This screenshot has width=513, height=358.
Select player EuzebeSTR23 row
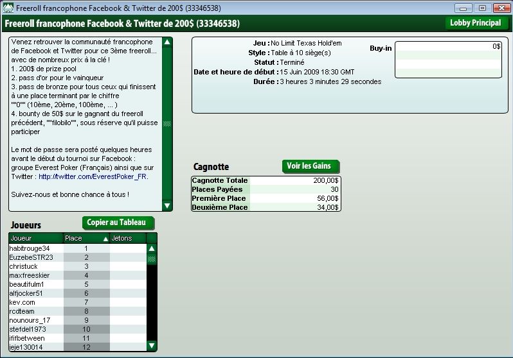[x=78, y=257]
